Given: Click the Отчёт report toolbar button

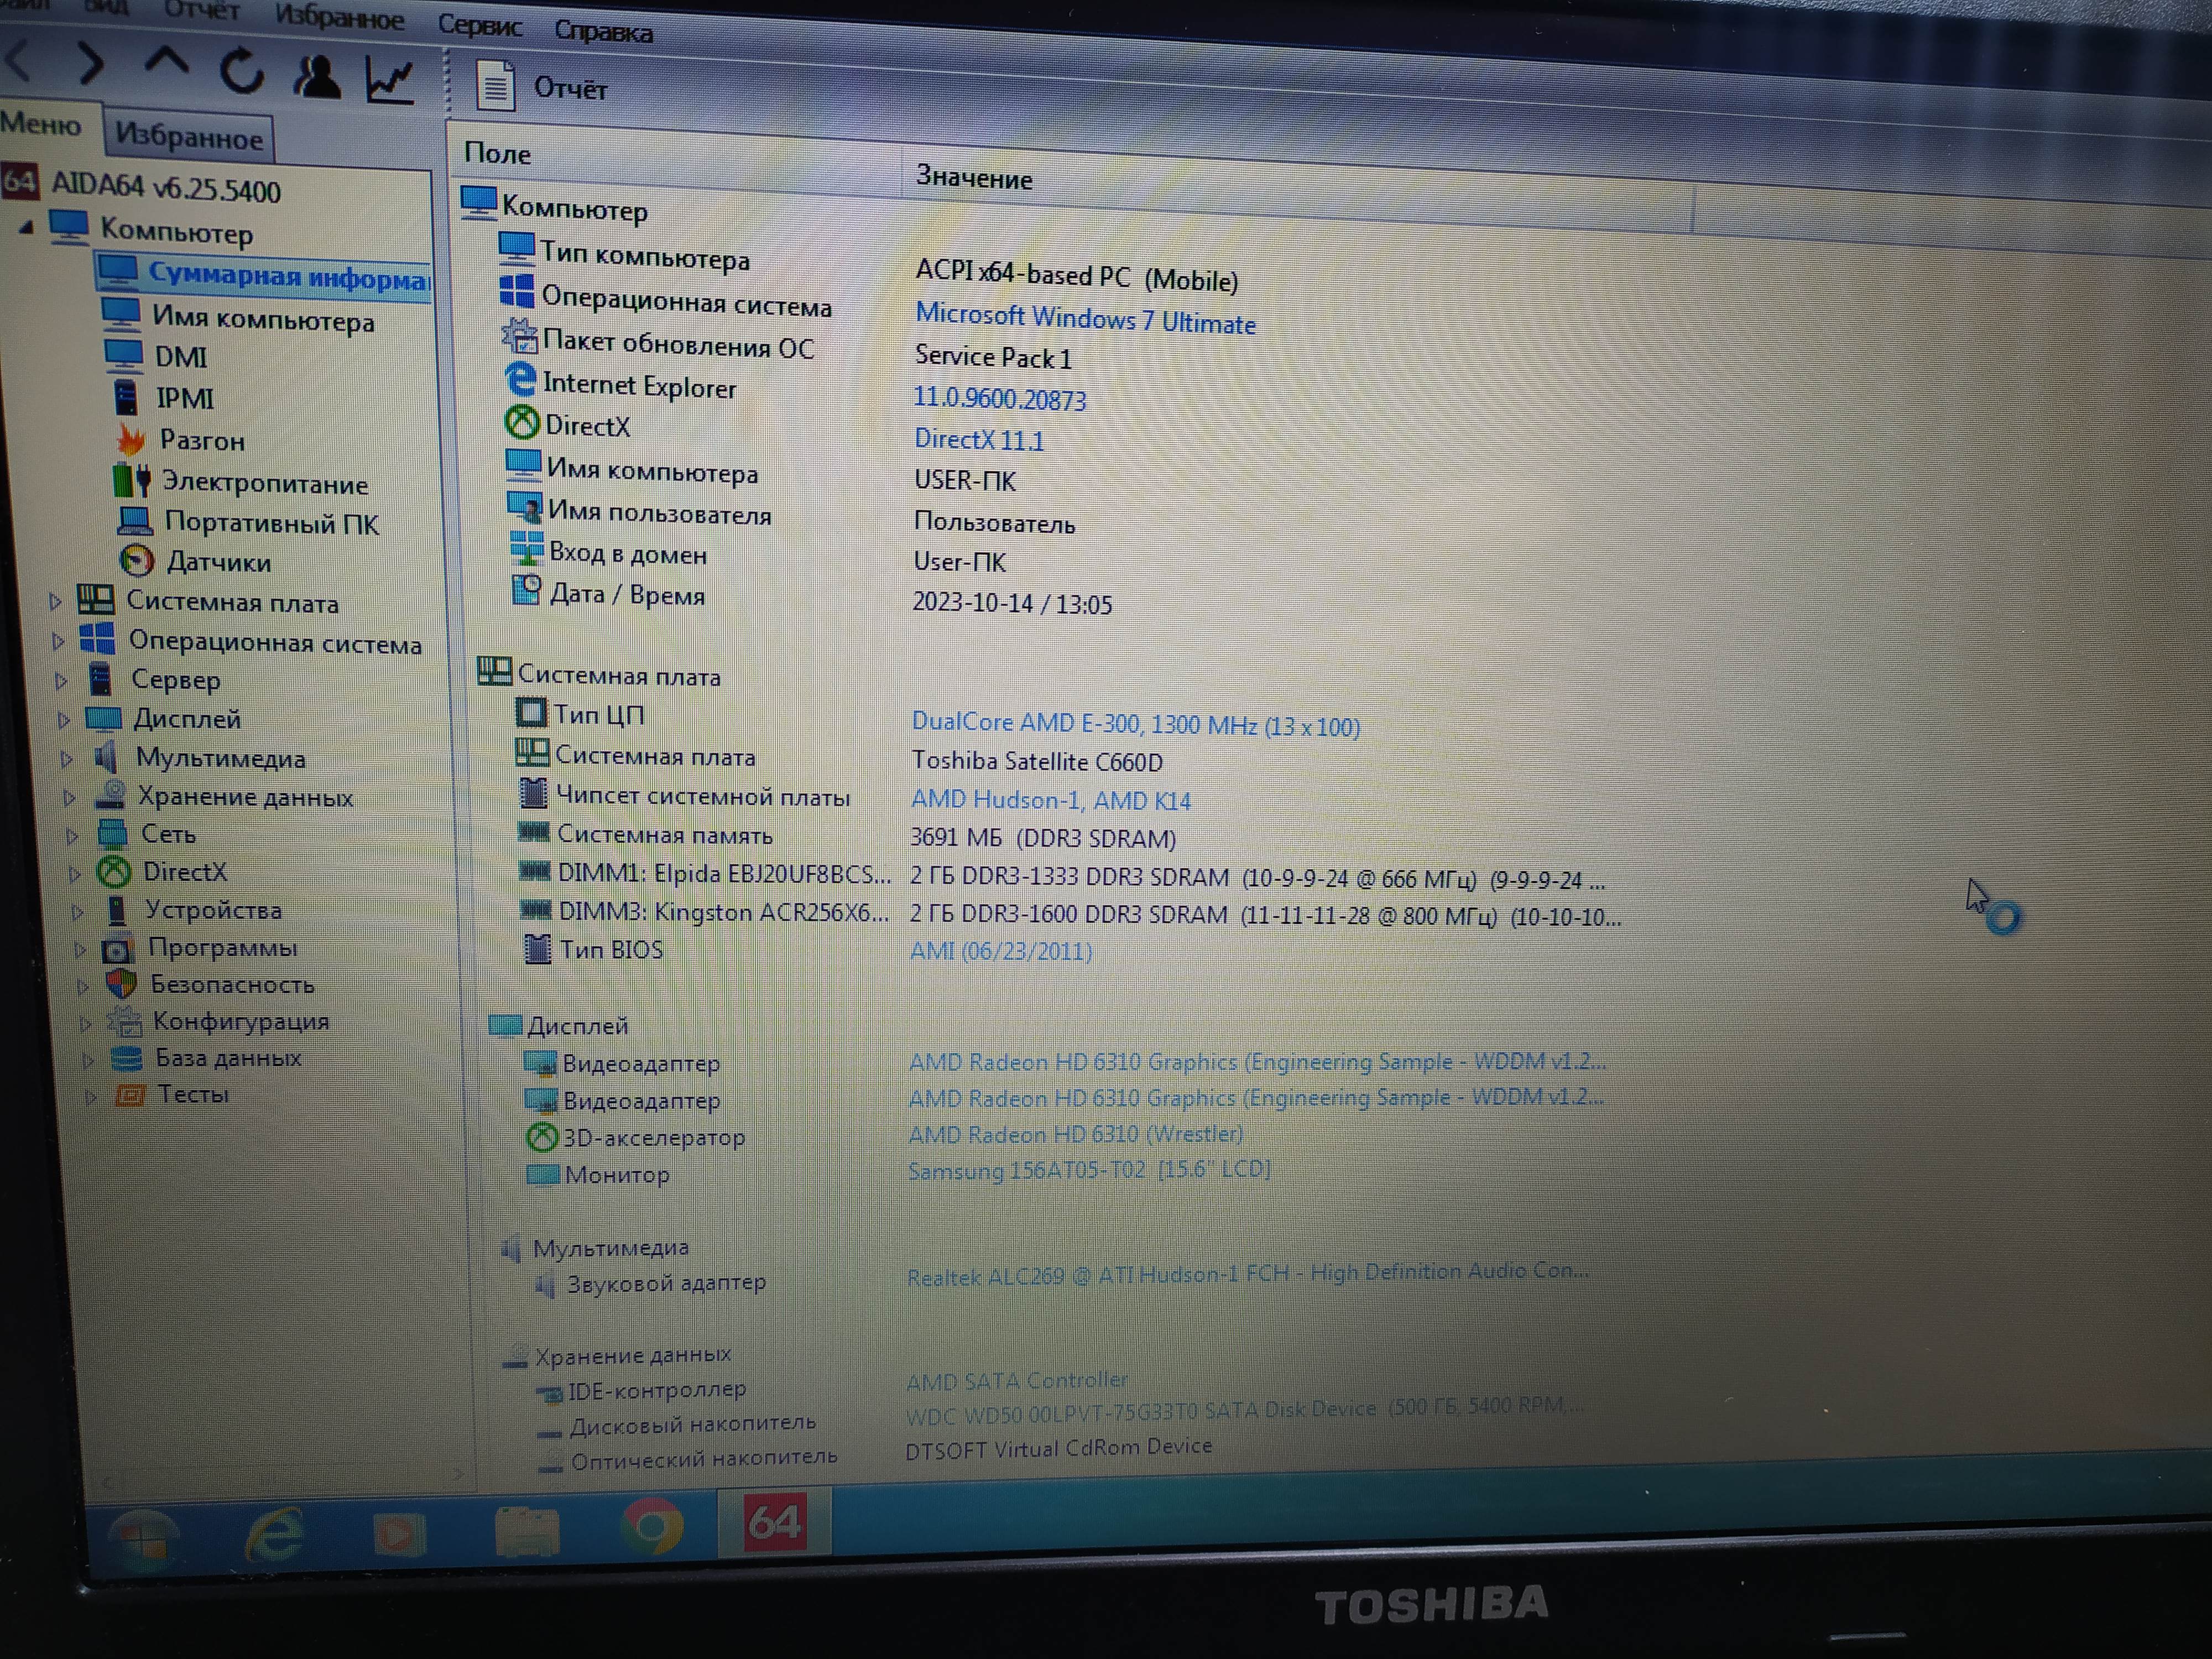Looking at the screenshot, I should [541, 87].
